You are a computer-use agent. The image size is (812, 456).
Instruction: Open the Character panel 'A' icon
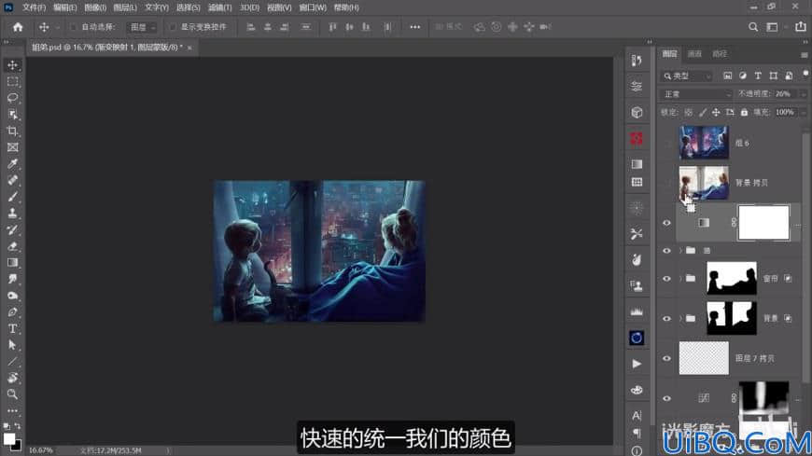tap(637, 416)
